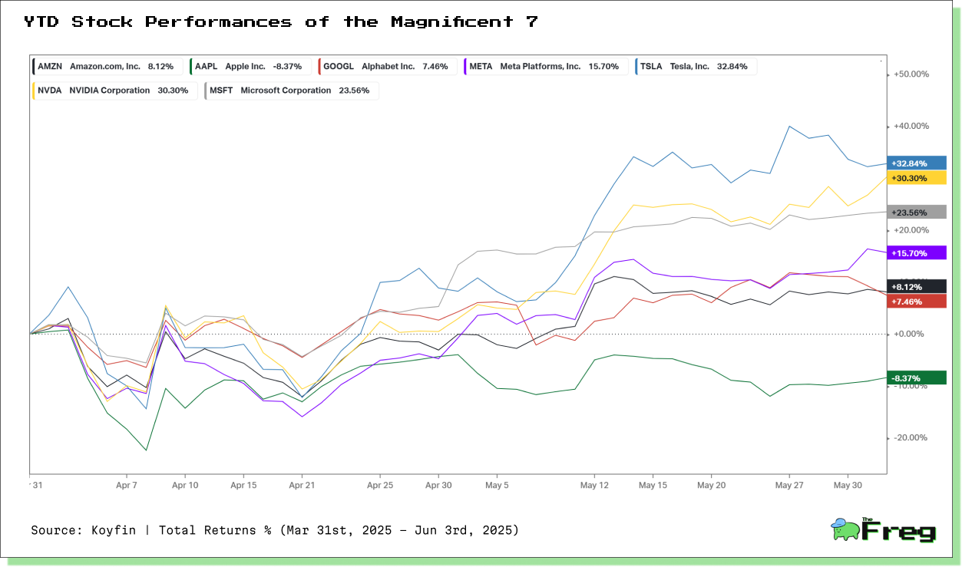This screenshot has height=567, width=962.
Task: Select the META Meta Platforms legend entry
Action: [545, 67]
